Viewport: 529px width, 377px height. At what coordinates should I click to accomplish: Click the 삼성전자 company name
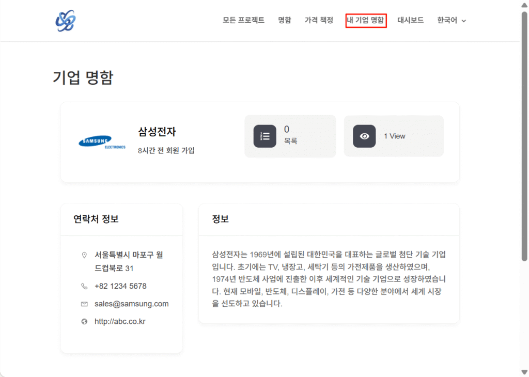point(157,132)
